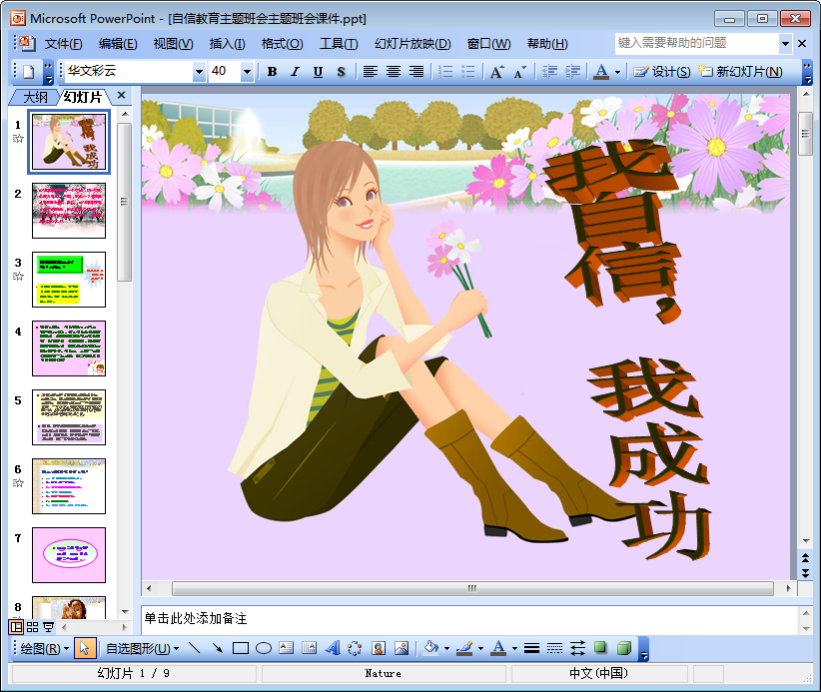Switch to slide sorter view
This screenshot has height=692, width=821.
[33, 626]
